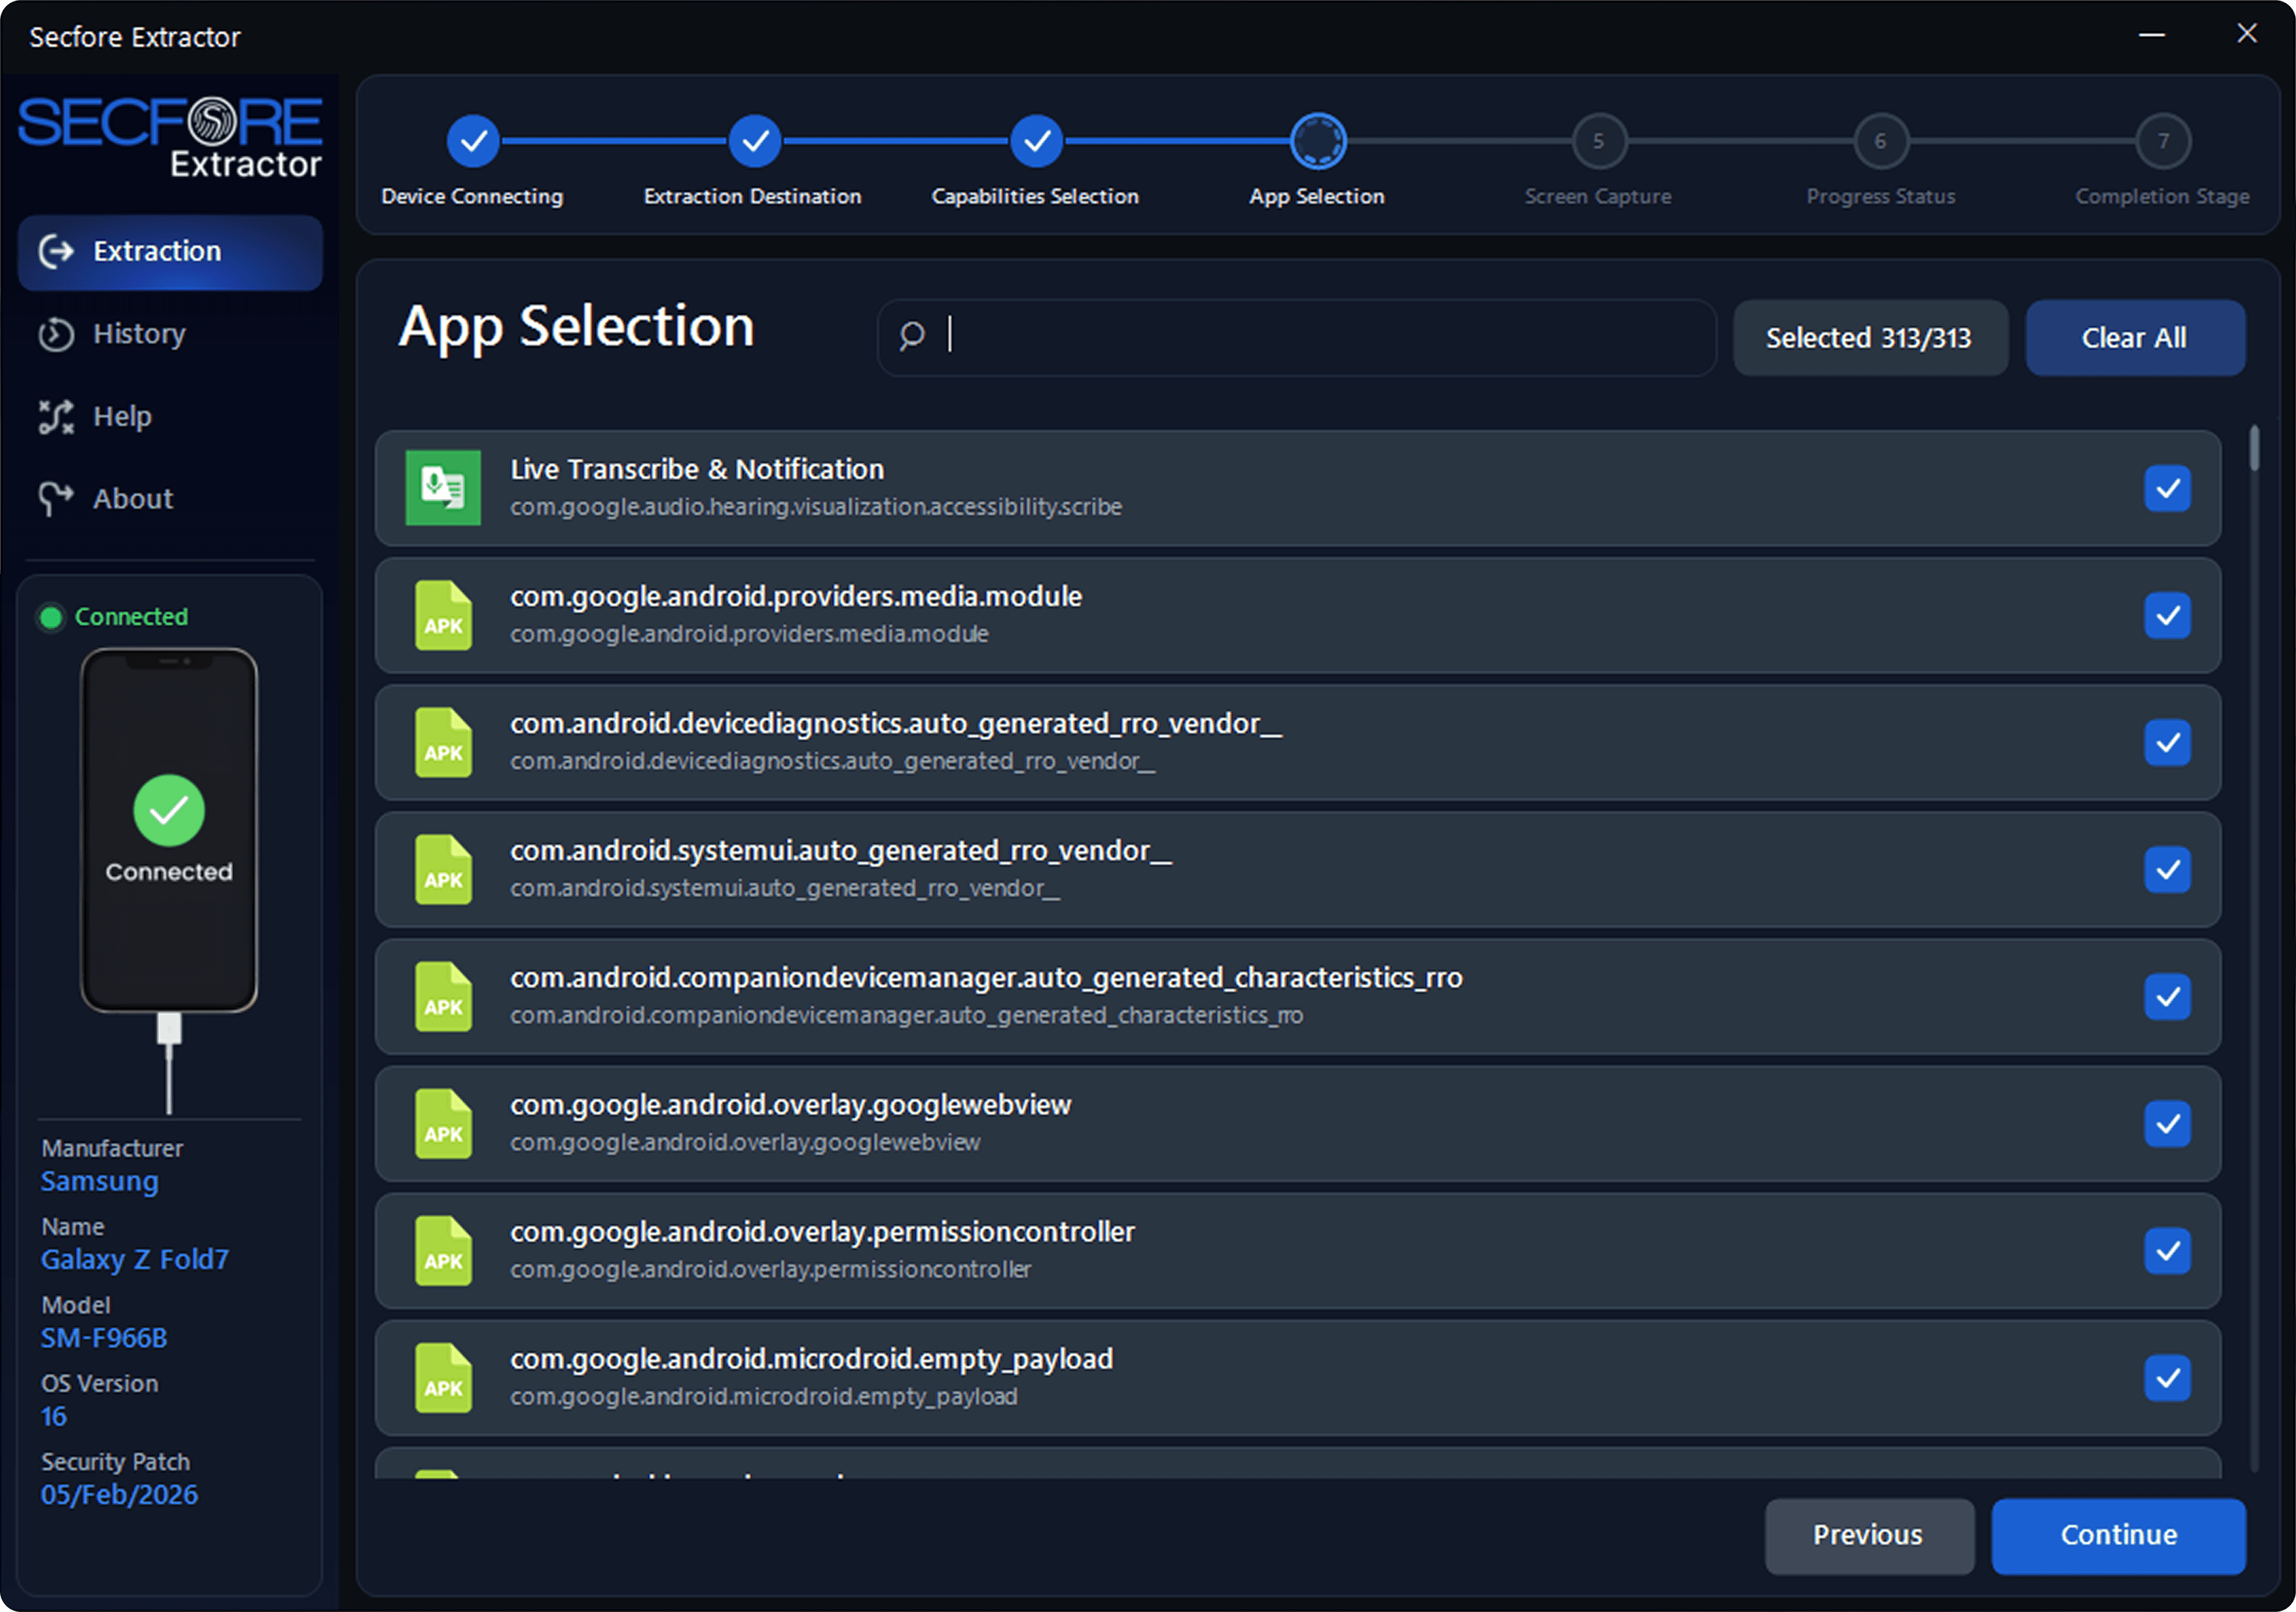Viewport: 2296px width, 1612px height.
Task: Click the green Connected checkmark on phone
Action: click(x=169, y=810)
